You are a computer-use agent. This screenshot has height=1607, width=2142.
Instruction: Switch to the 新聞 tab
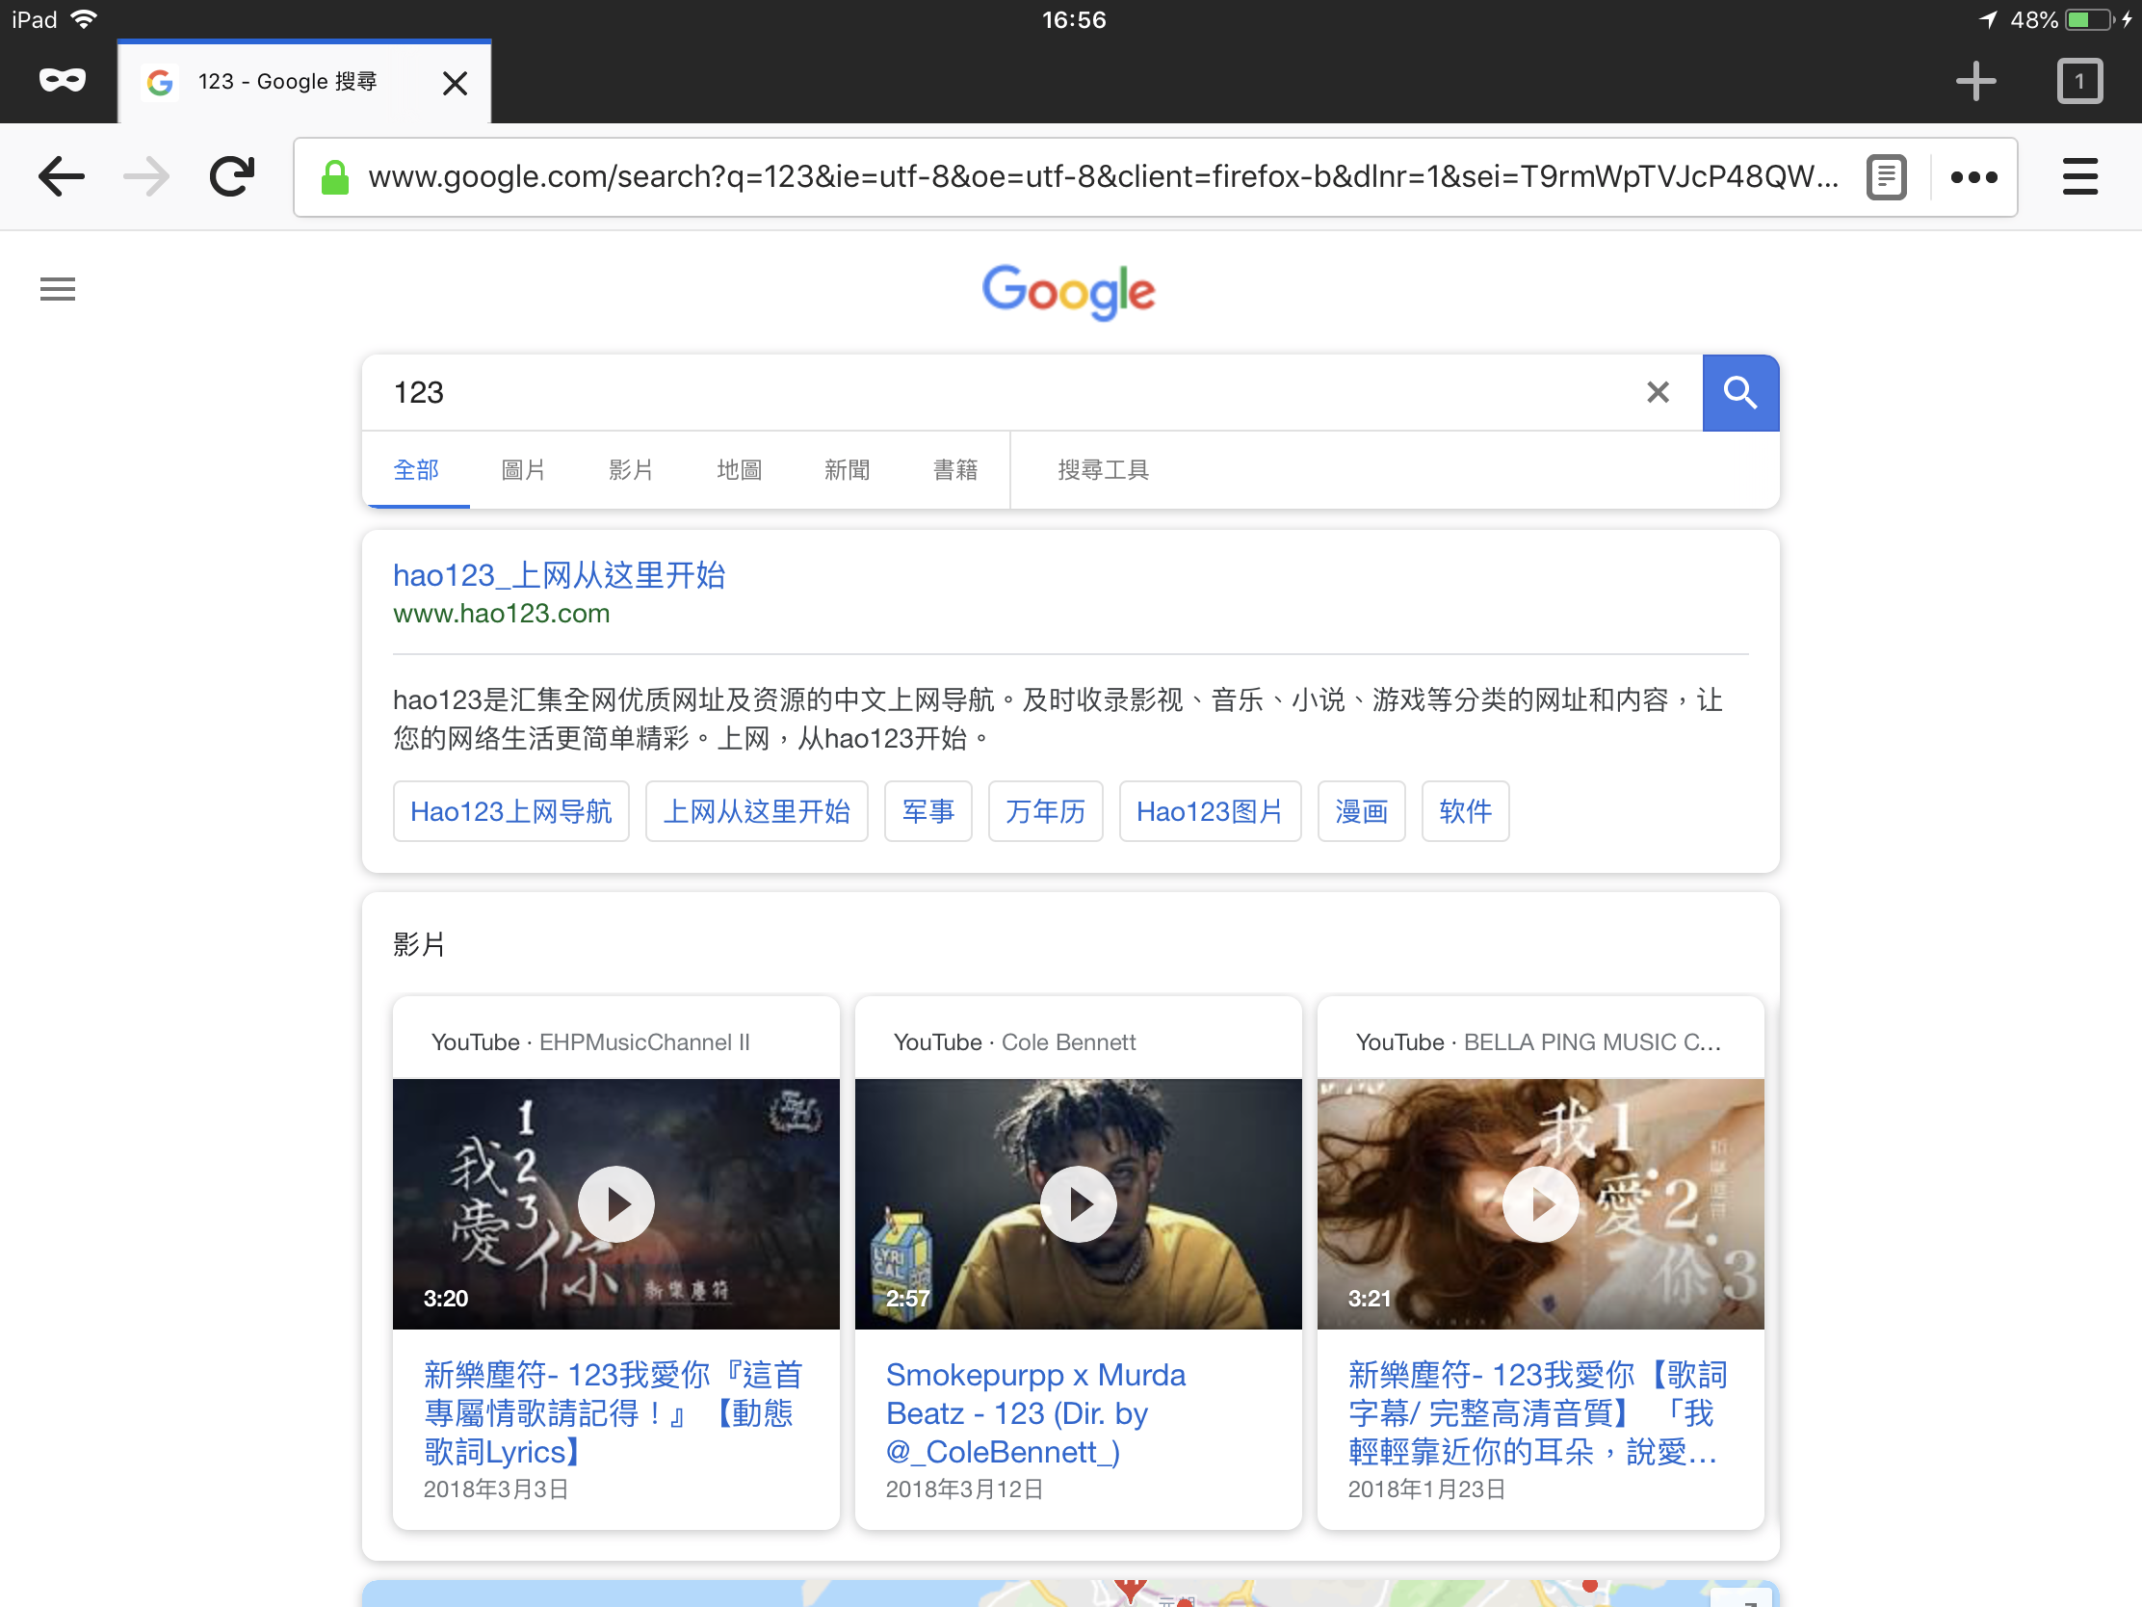848,470
